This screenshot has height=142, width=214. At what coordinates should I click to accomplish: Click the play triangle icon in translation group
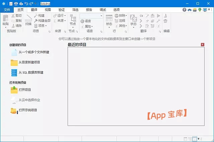158,16
